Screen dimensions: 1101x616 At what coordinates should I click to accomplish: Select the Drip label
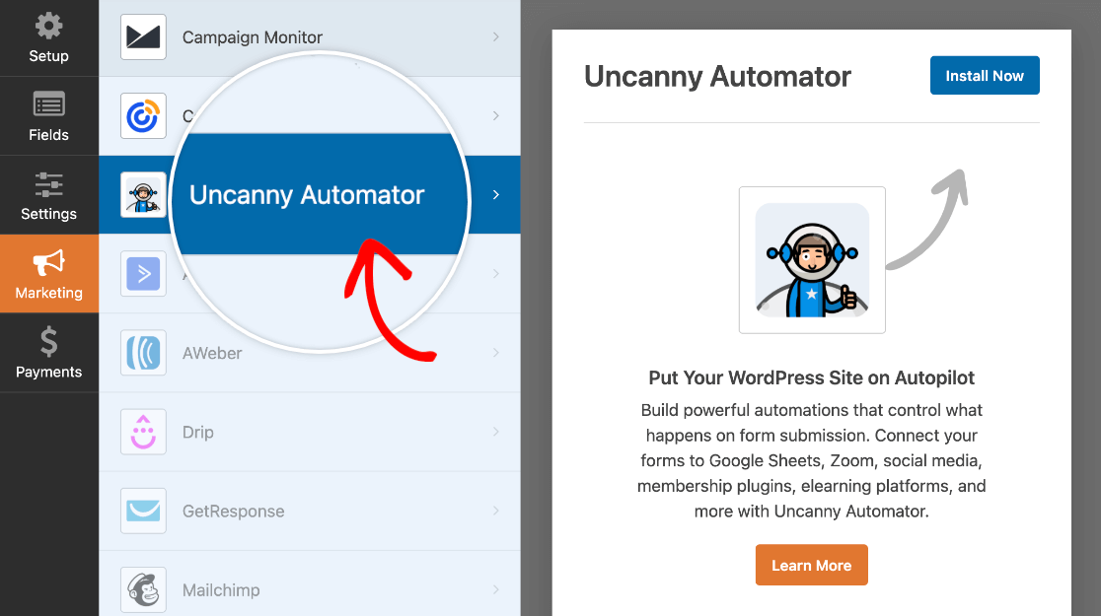click(198, 432)
